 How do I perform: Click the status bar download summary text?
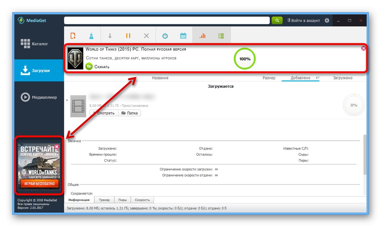coord(147,208)
